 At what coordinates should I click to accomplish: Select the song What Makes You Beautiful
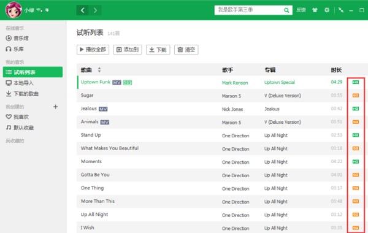110,148
